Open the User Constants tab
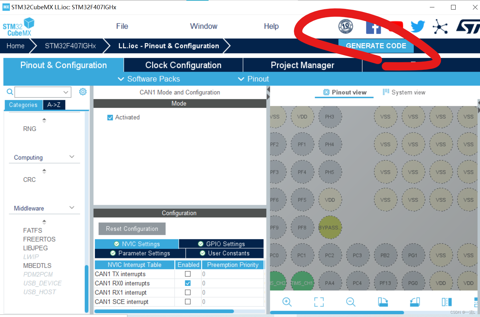This screenshot has width=480, height=317. 225,253
